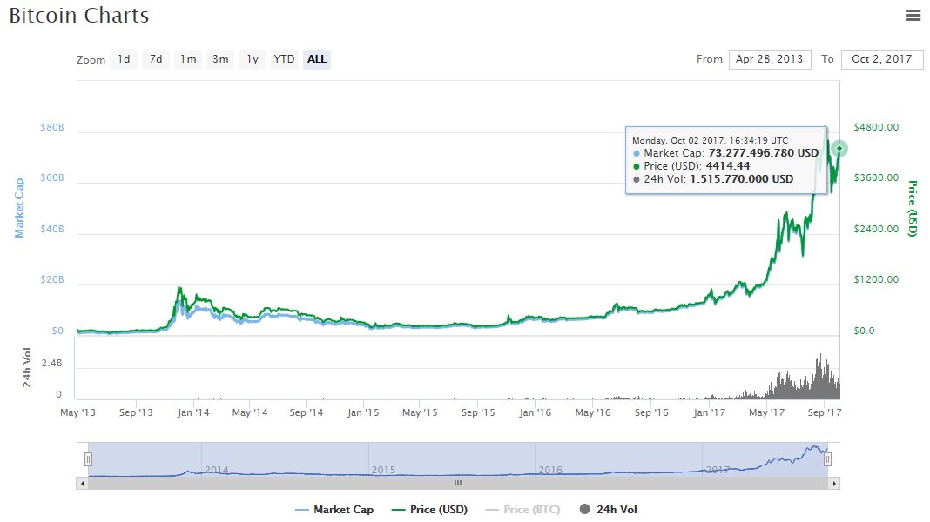Click the 24h Vol axis title
Image resolution: width=930 pixels, height=522 pixels.
[x=27, y=368]
